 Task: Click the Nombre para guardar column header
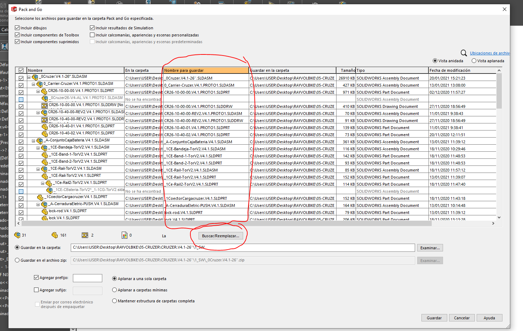tap(206, 70)
